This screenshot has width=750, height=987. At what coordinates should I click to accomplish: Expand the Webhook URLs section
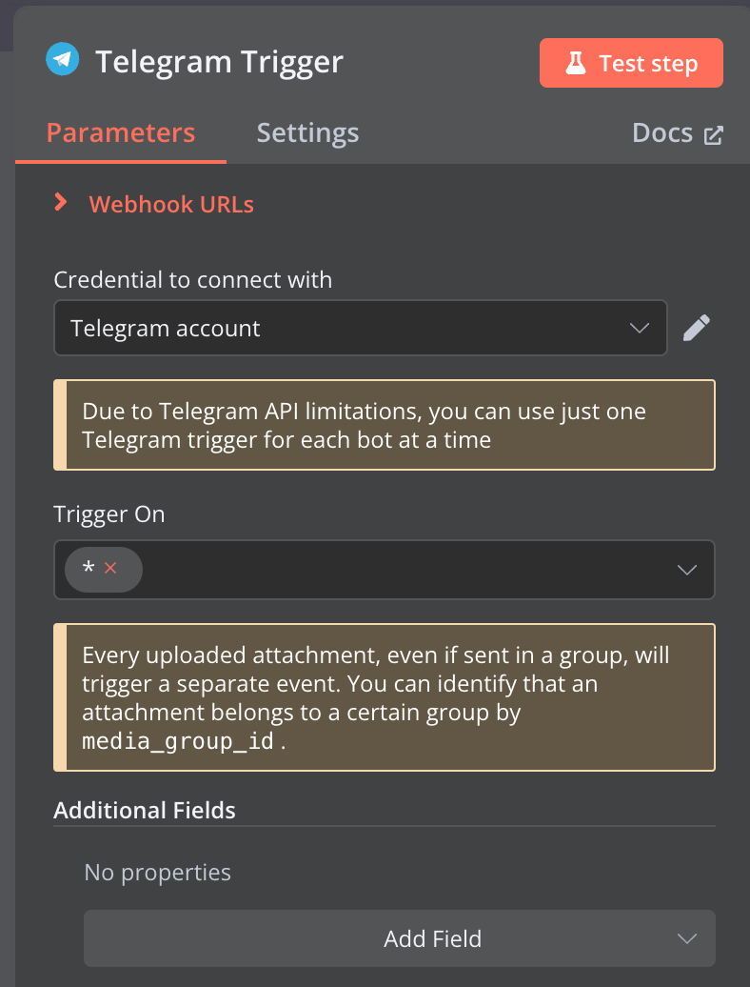[170, 203]
